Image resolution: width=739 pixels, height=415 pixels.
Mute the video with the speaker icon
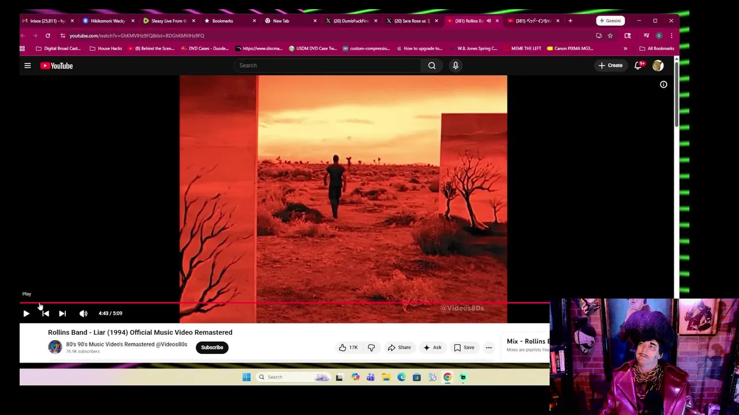83,314
